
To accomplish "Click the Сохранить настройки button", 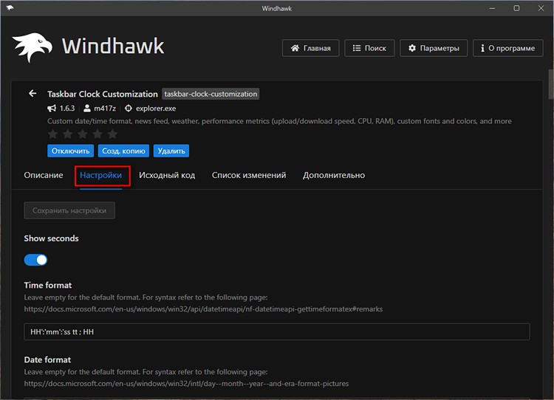I will pyautogui.click(x=69, y=210).
